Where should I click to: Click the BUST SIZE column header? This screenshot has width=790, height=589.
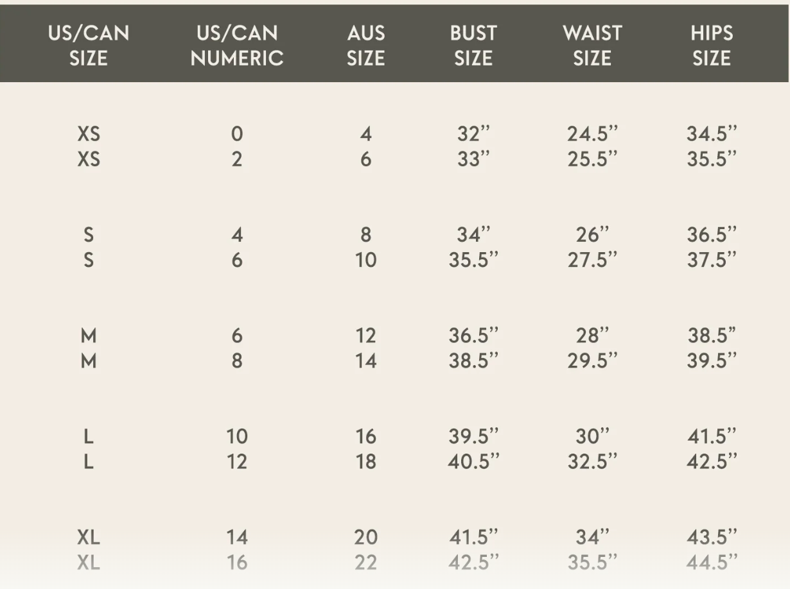coord(473,46)
